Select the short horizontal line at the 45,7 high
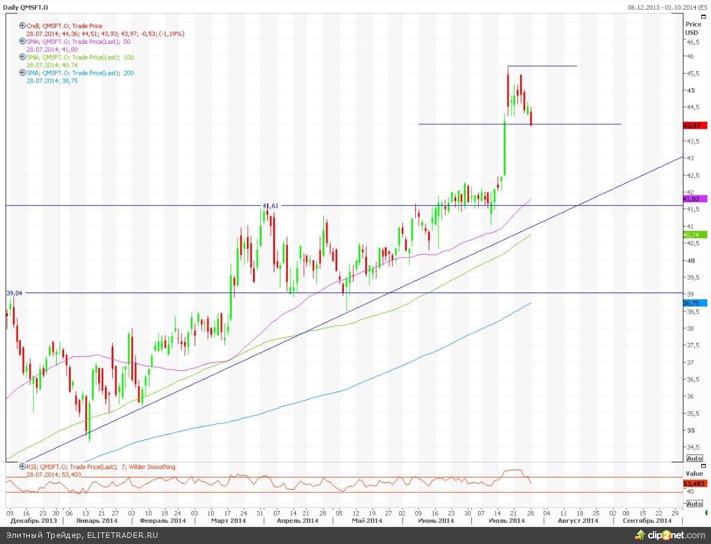The height and width of the screenshot is (544, 711). pos(542,66)
